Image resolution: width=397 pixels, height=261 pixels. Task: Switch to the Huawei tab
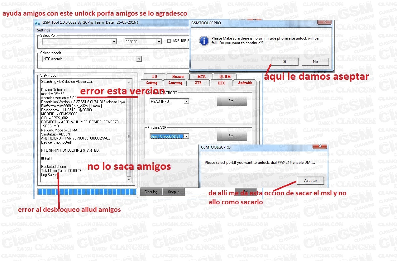coord(178,77)
